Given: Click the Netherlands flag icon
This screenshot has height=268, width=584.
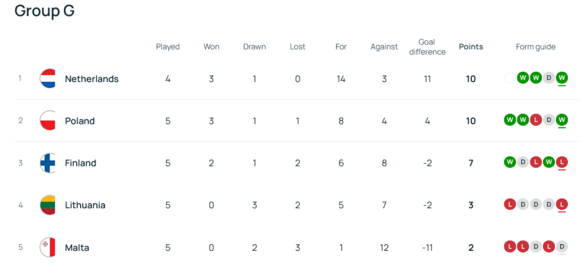Looking at the screenshot, I should 48,79.
